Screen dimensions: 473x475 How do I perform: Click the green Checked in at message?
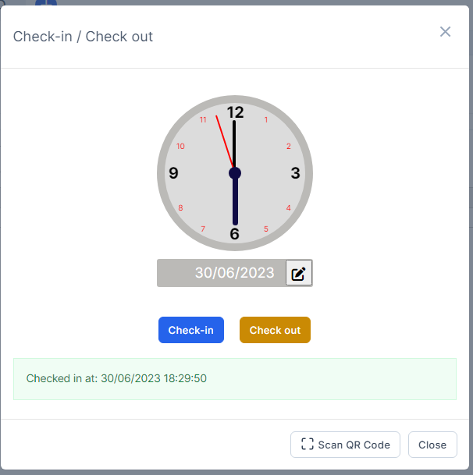click(116, 378)
